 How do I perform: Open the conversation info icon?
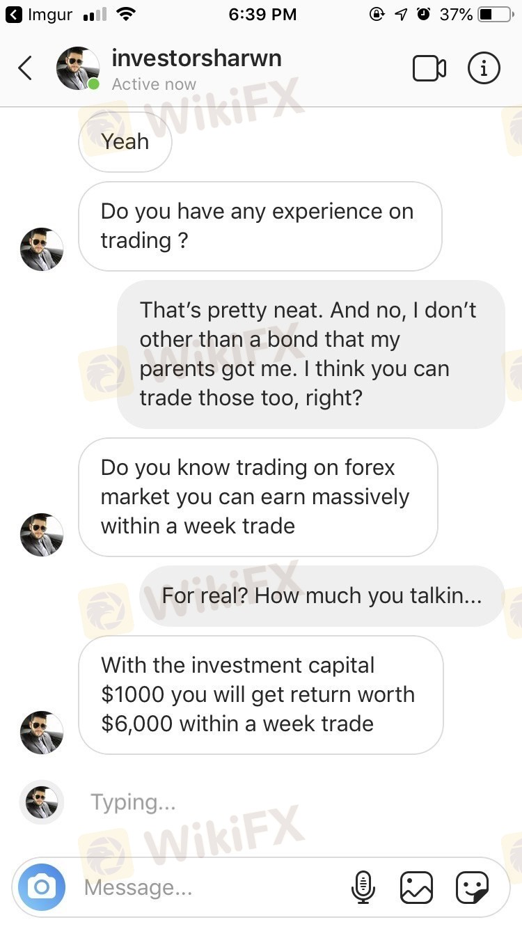(484, 68)
